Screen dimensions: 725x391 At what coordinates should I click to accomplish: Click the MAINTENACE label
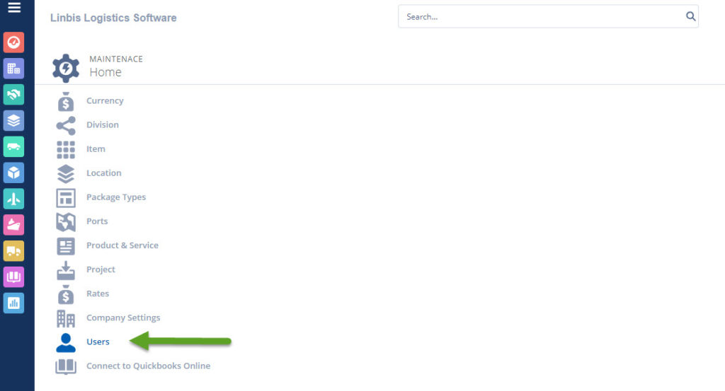point(116,59)
